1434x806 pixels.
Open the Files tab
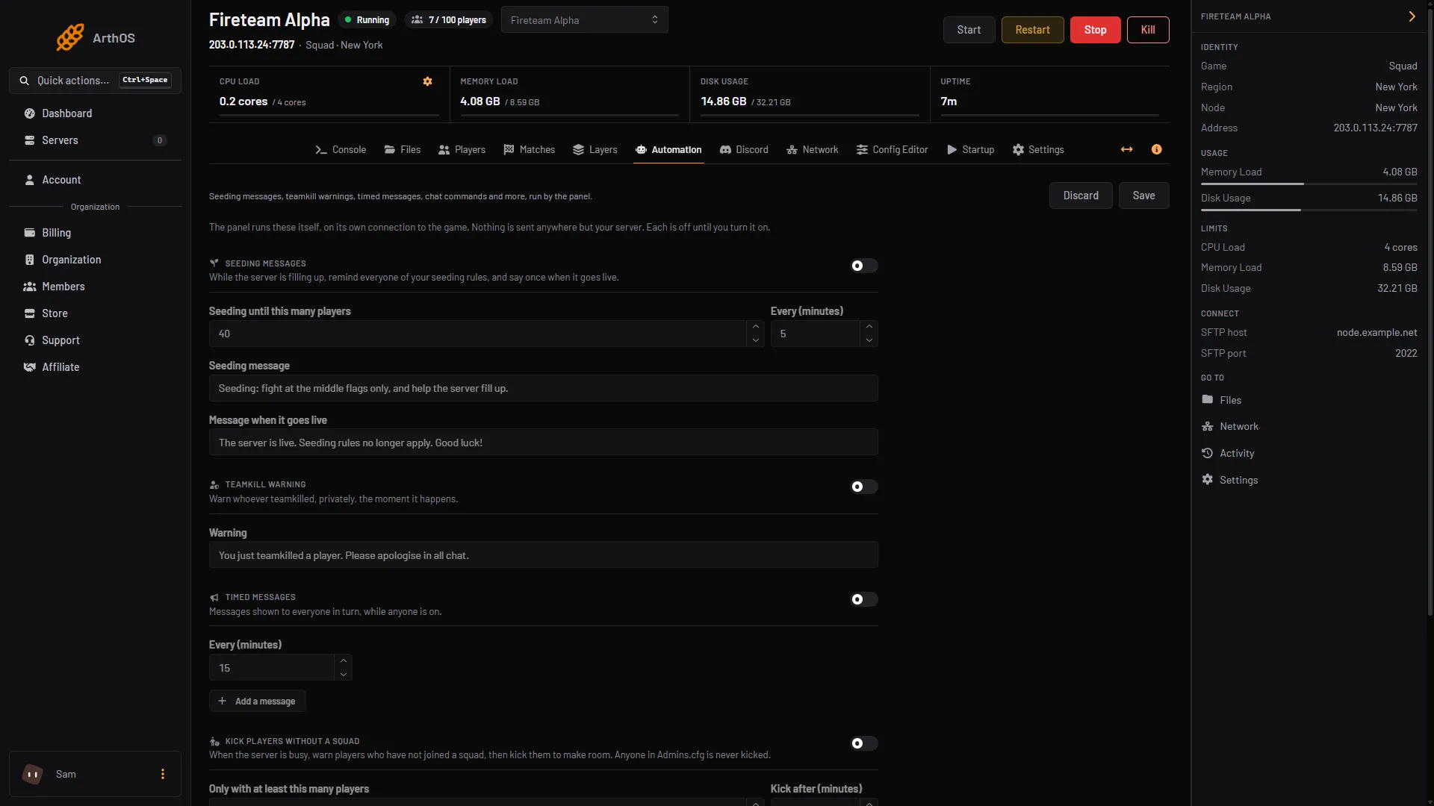tap(403, 150)
